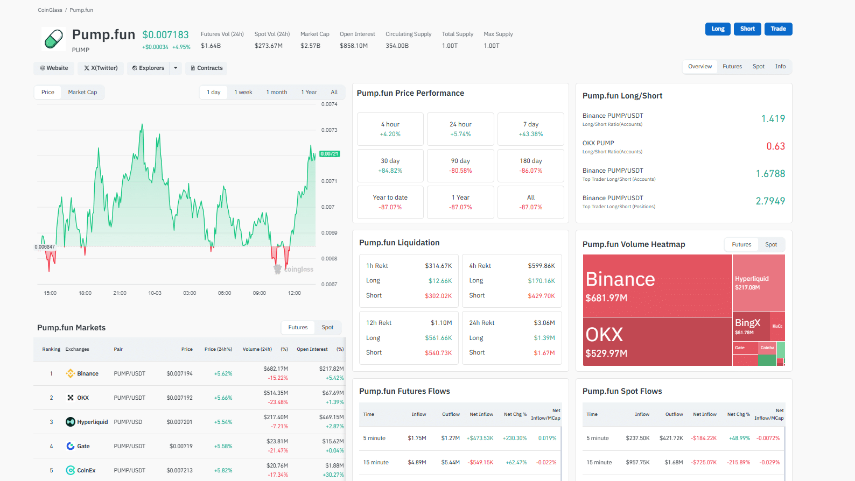
Task: Open the Contracts list
Action: pyautogui.click(x=206, y=68)
